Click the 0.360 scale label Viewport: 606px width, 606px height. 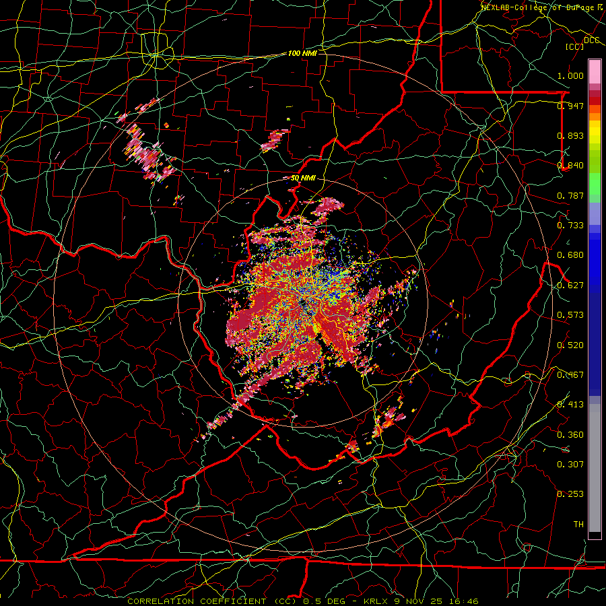point(570,435)
